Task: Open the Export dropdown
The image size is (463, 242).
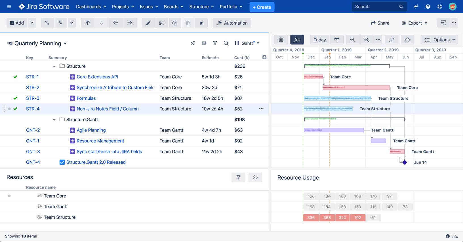Action: tap(414, 23)
